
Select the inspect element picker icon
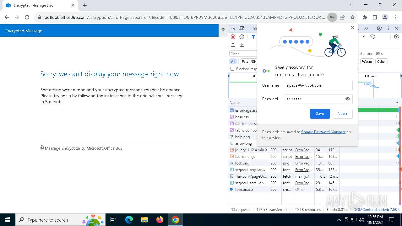point(233,28)
